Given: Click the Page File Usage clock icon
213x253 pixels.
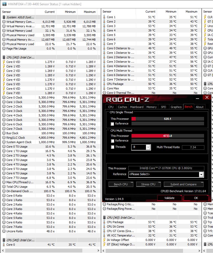Looking at the screenshot, I should click(x=4, y=49).
